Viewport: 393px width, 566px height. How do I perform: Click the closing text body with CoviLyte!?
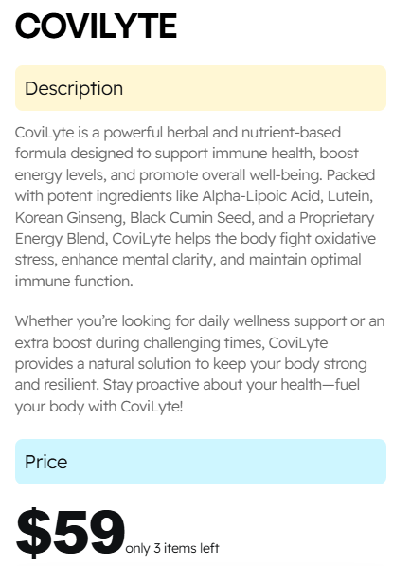click(x=116, y=407)
